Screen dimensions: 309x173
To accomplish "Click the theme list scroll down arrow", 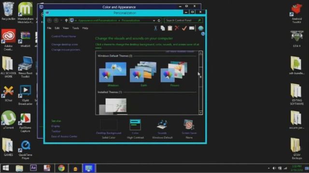I will pyautogui.click(x=201, y=112).
